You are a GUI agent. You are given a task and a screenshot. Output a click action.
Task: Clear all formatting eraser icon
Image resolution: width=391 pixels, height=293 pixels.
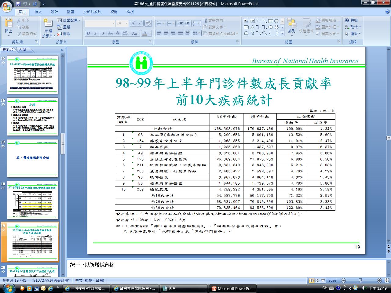click(148, 23)
